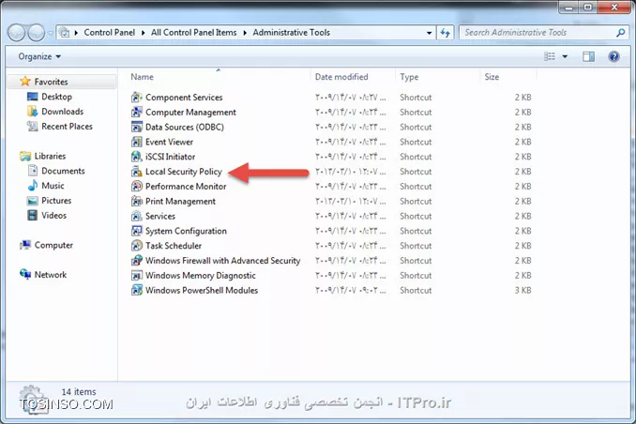The image size is (636, 424).
Task: Click the Print Management icon
Action: click(137, 202)
